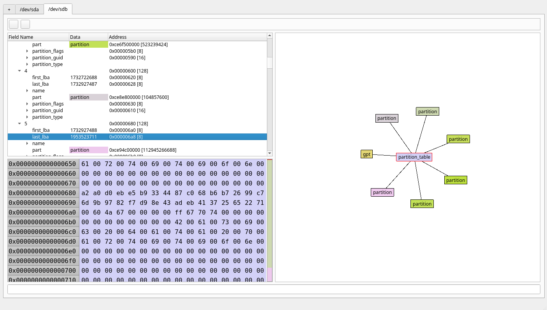Click hex row address 0x0000000000000650
The width and height of the screenshot is (547, 310).
[x=43, y=164]
